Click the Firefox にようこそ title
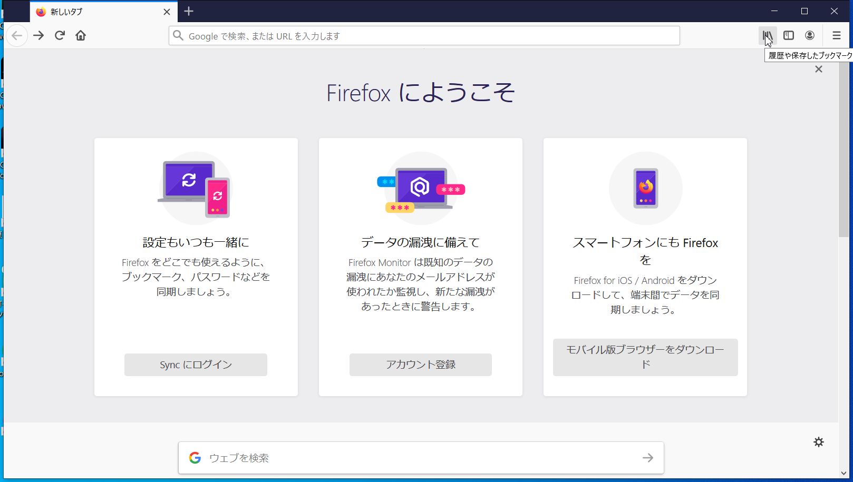 point(421,93)
